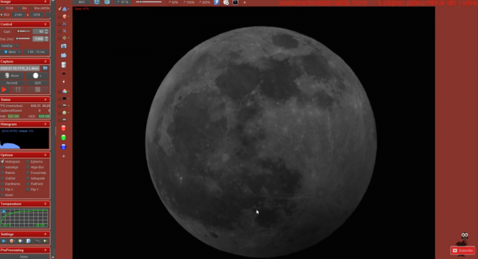This screenshot has height=259, width=478.
Task: Click the trash bin icon in the side toolbar
Action: 64,64
